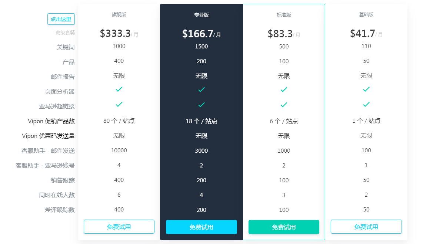423x244 pixels.
Task: Select the 旗舰版 plan header
Action: coord(119,14)
